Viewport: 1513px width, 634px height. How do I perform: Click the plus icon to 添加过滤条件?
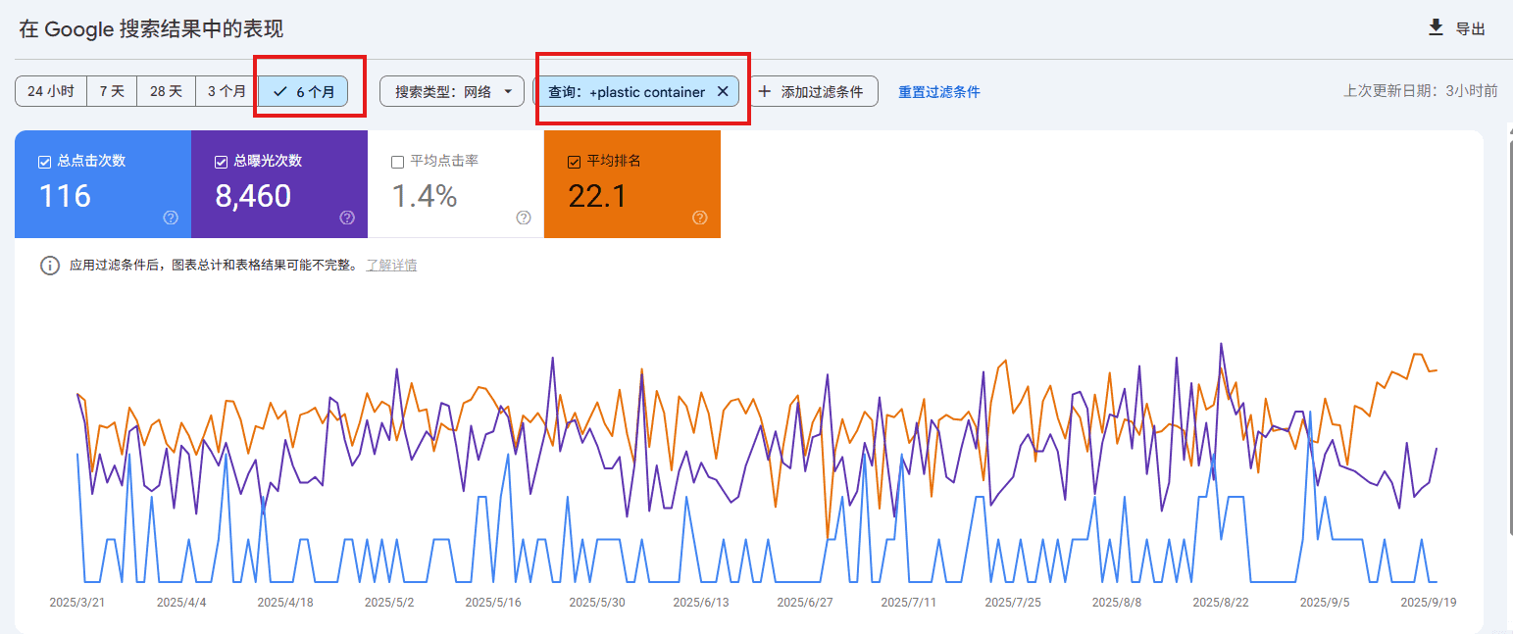point(763,90)
